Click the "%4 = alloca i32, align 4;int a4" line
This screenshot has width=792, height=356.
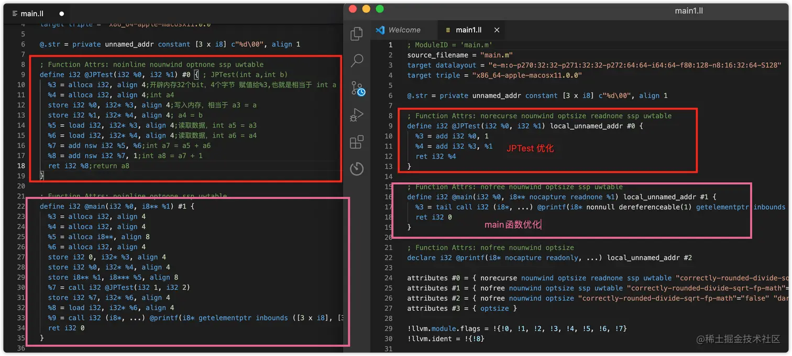click(111, 95)
